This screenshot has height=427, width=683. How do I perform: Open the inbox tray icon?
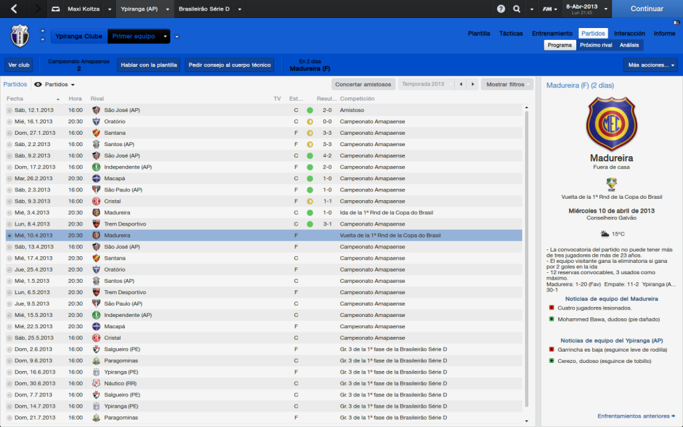[x=55, y=9]
